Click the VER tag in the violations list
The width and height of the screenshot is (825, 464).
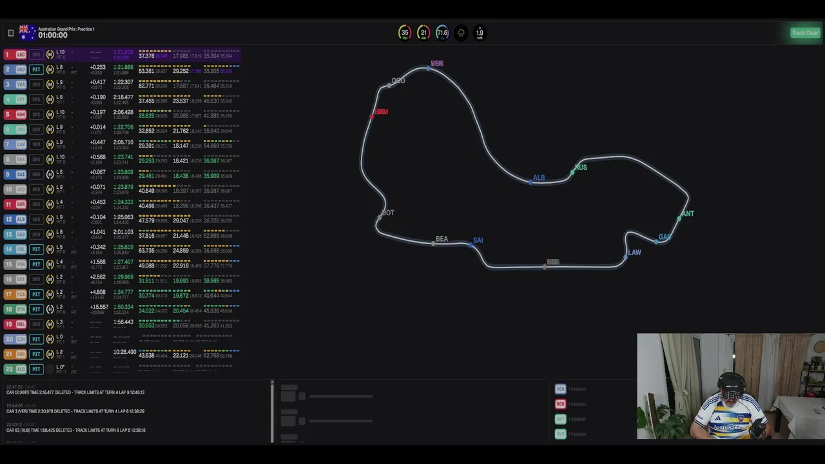(560, 389)
